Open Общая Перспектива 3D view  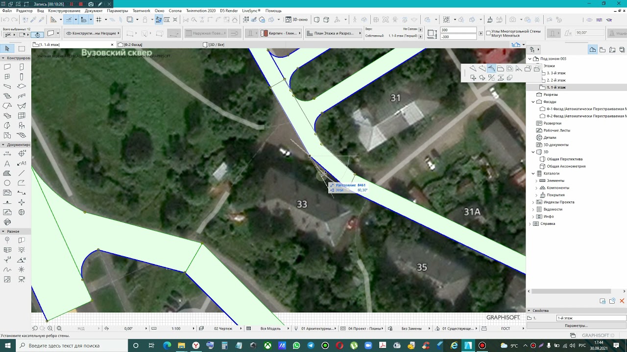click(x=564, y=159)
